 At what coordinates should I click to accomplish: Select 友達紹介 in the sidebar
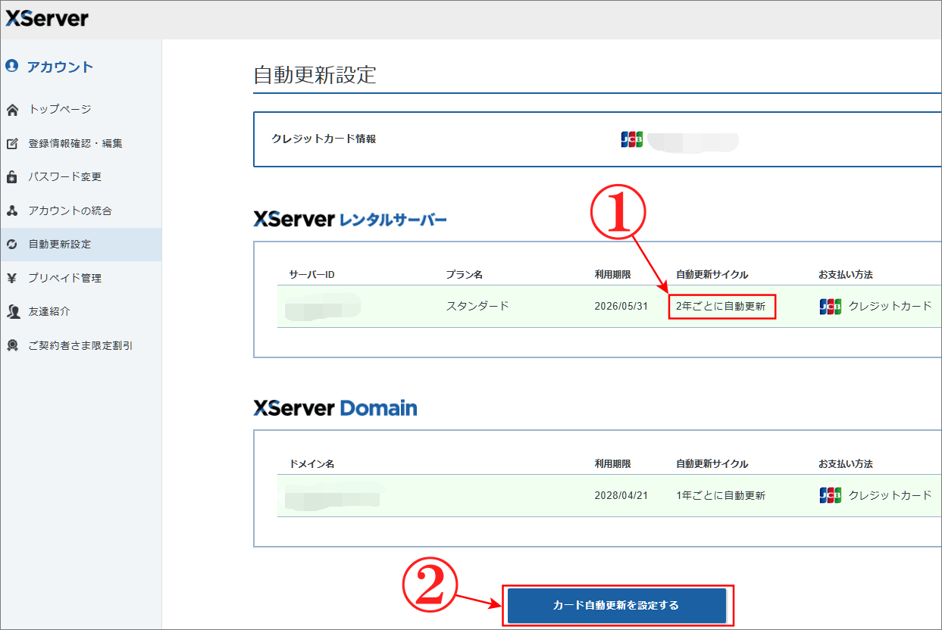pos(47,311)
